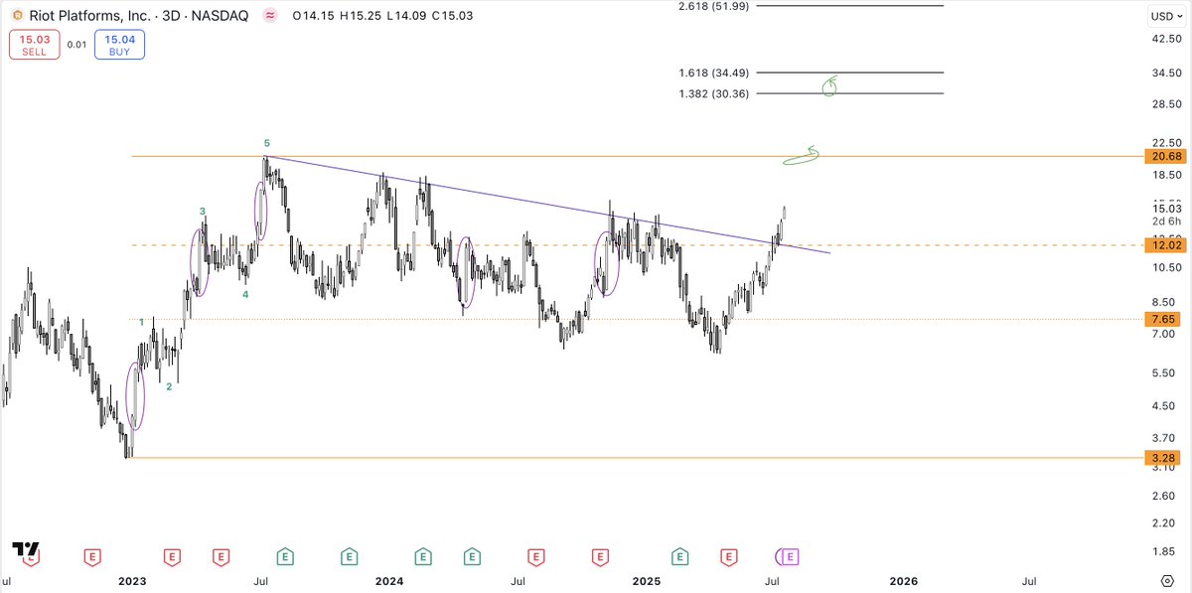Image resolution: width=1192 pixels, height=593 pixels.
Task: Click the pink indicator icon beside NASDAQ
Action: coord(270,16)
